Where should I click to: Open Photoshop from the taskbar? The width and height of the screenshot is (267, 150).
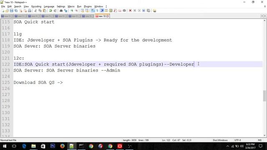(x=53, y=146)
